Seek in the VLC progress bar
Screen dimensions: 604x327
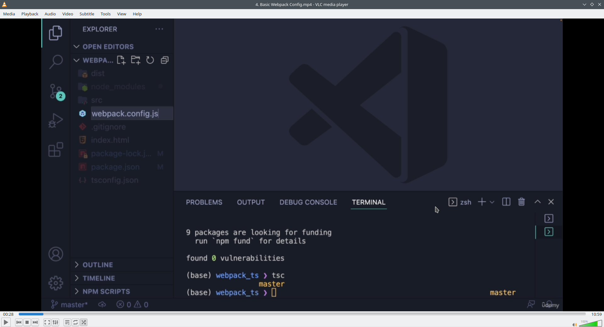302,314
